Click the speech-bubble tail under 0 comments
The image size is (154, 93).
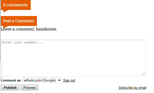click(5, 11)
